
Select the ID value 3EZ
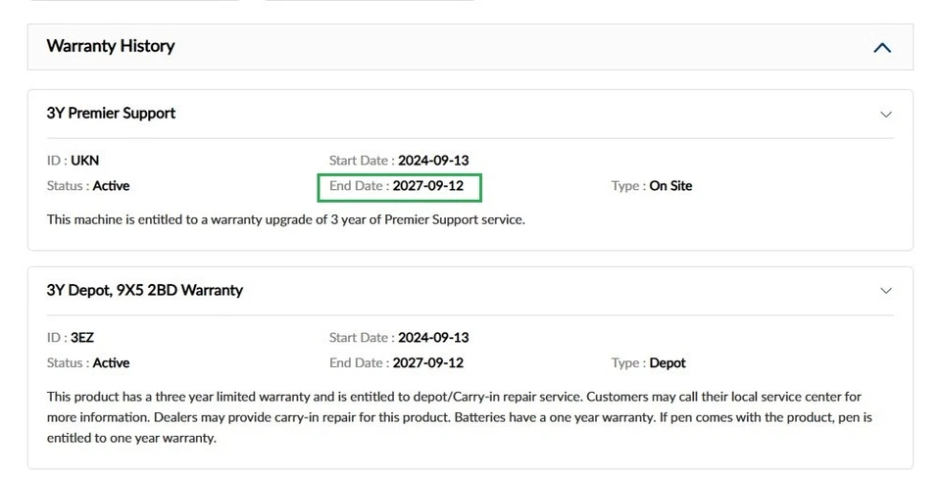click(x=82, y=337)
